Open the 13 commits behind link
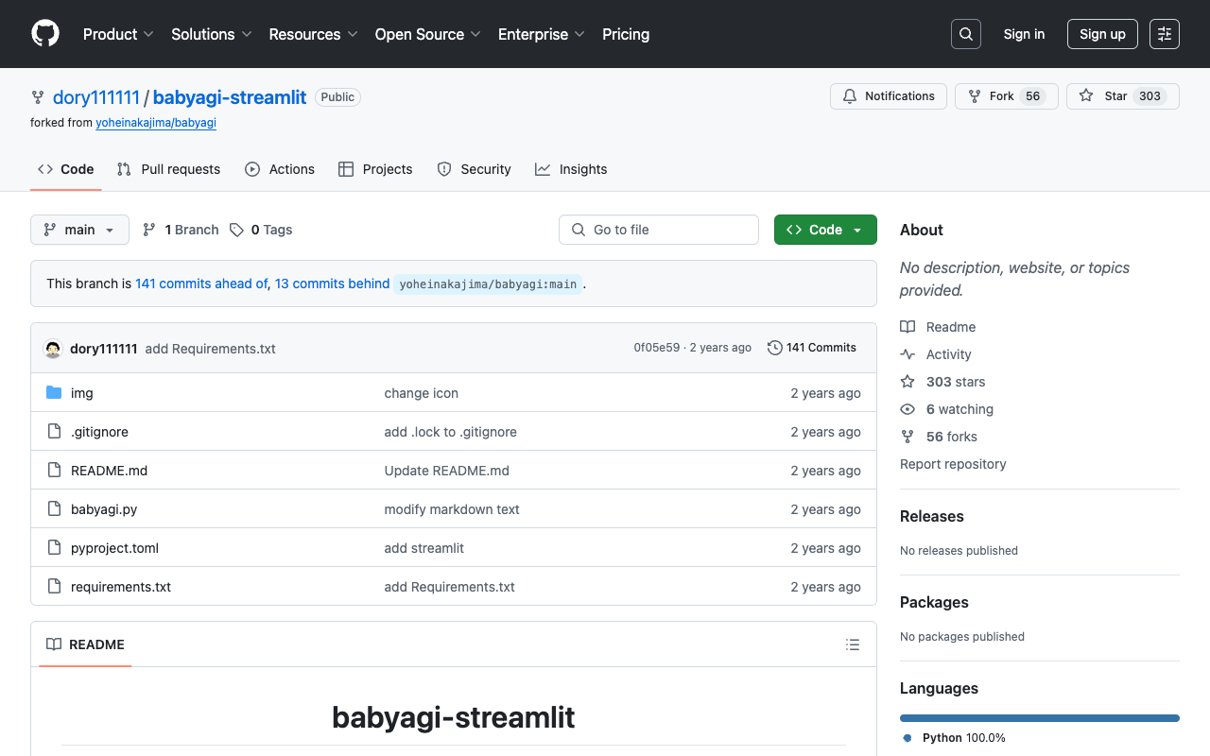The height and width of the screenshot is (756, 1210). (x=333, y=283)
